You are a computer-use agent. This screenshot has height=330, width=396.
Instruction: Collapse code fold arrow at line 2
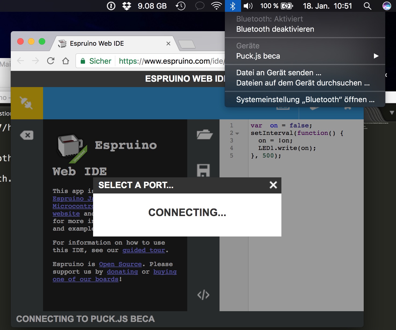237,133
